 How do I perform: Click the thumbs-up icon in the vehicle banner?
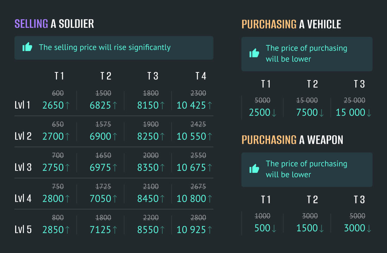pyautogui.click(x=254, y=53)
